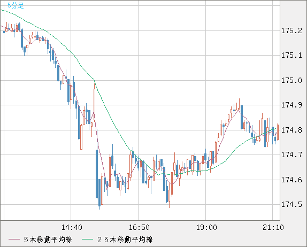Click the green 25-period moving average legend line
307x247 pixels.
87,240
